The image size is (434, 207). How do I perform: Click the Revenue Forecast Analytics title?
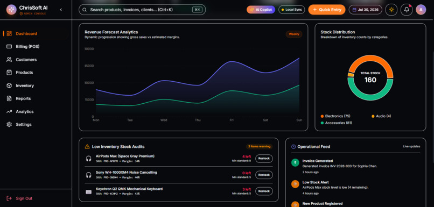[111, 32]
